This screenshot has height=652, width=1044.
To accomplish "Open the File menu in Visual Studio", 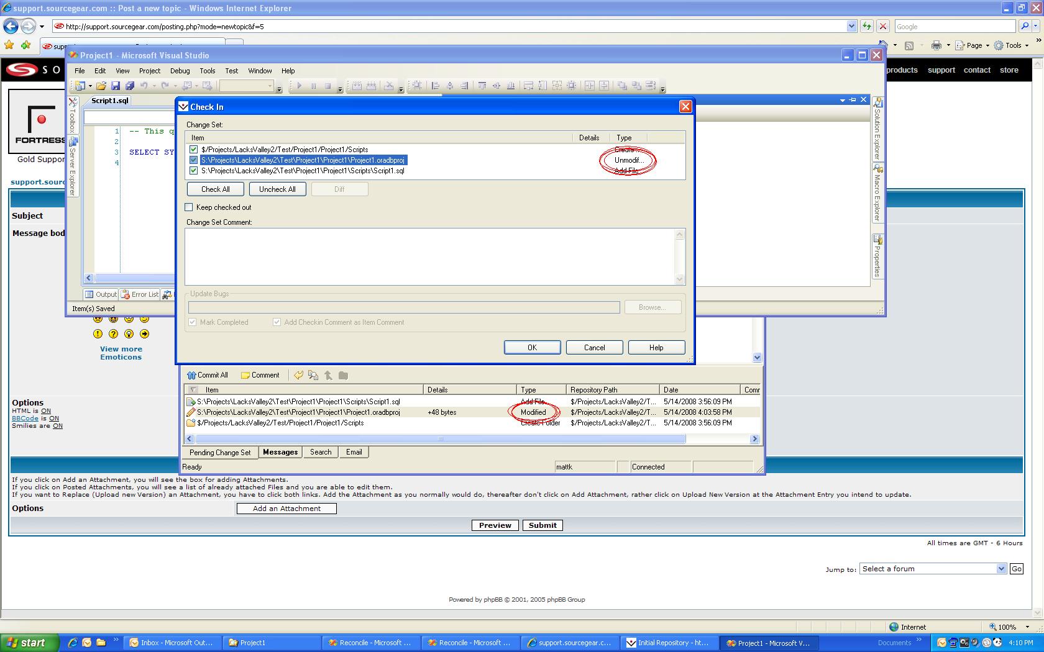I will 80,71.
